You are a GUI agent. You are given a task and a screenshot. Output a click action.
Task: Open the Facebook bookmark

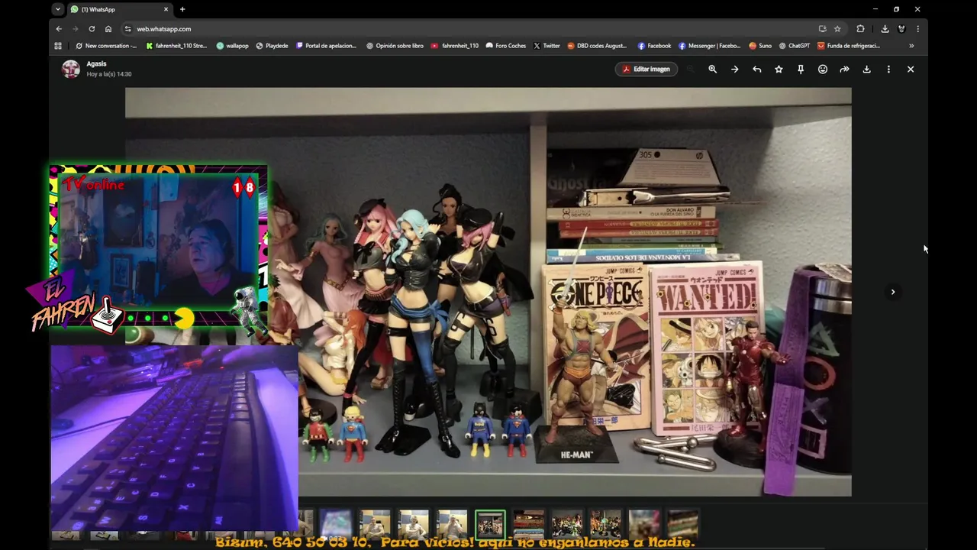coord(654,46)
